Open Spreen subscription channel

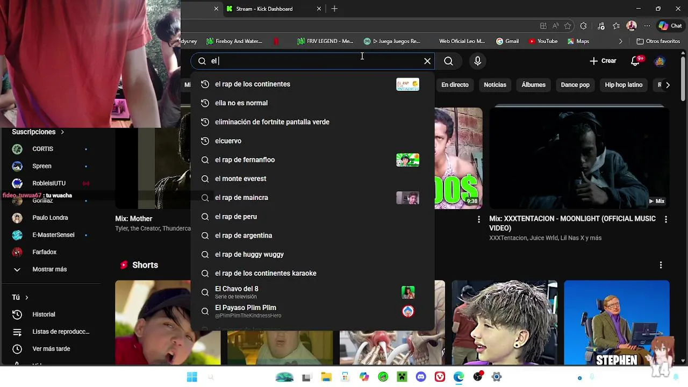pyautogui.click(x=51, y=166)
